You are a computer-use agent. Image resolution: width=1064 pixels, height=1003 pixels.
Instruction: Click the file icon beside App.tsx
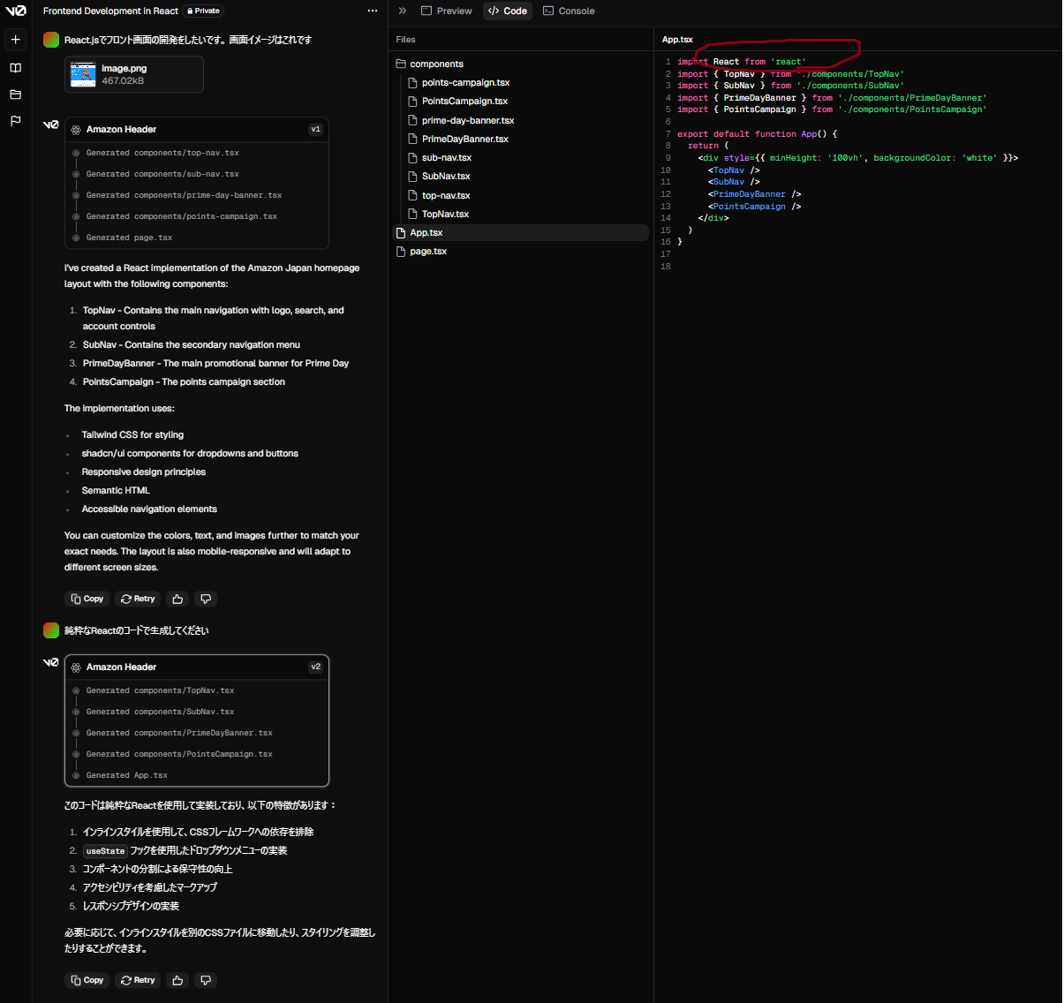point(401,232)
